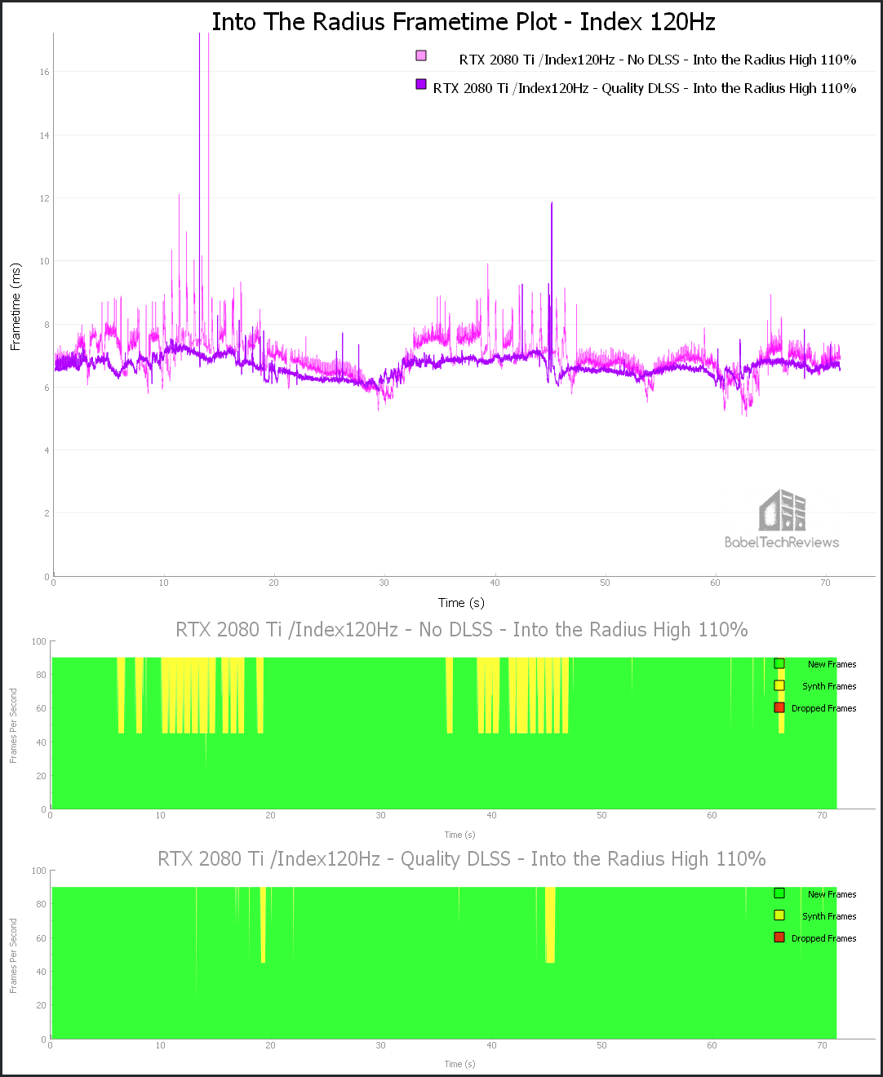The height and width of the screenshot is (1077, 883).
Task: Click yellow Synth Frames square in No DLSS chart
Action: point(779,686)
